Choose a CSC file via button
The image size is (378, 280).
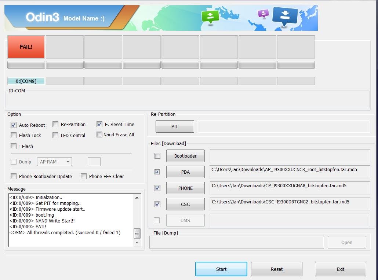click(185, 204)
